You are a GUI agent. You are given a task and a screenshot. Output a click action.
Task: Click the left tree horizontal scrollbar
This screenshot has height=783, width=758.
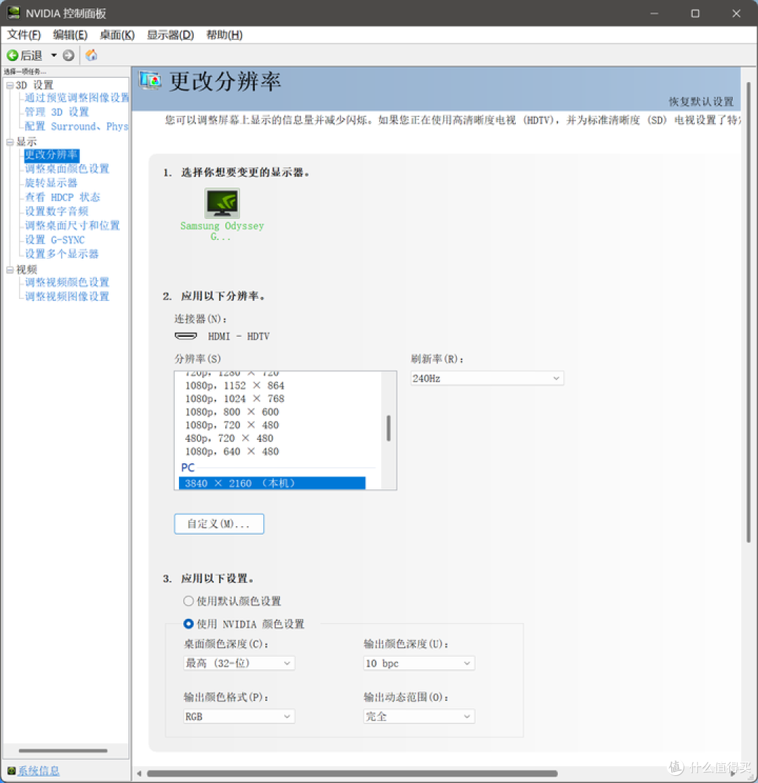tap(63, 751)
